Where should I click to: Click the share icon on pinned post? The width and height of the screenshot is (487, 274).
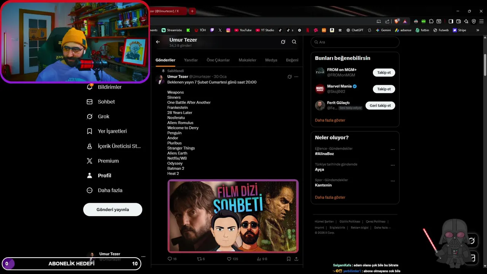(x=296, y=259)
